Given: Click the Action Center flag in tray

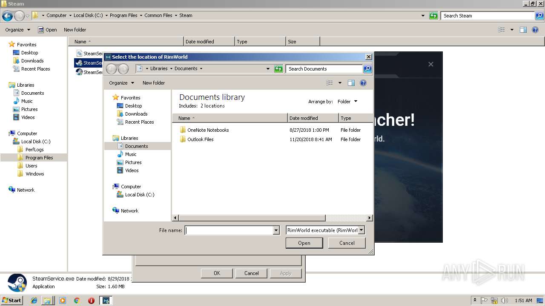Looking at the screenshot, I should coord(484,300).
